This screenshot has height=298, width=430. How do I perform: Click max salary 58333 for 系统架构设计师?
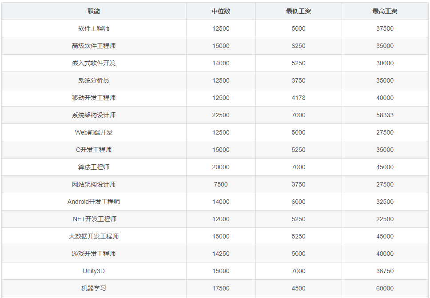click(385, 115)
